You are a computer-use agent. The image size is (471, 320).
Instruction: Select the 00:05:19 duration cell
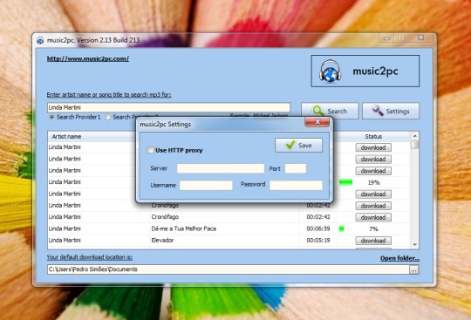318,240
